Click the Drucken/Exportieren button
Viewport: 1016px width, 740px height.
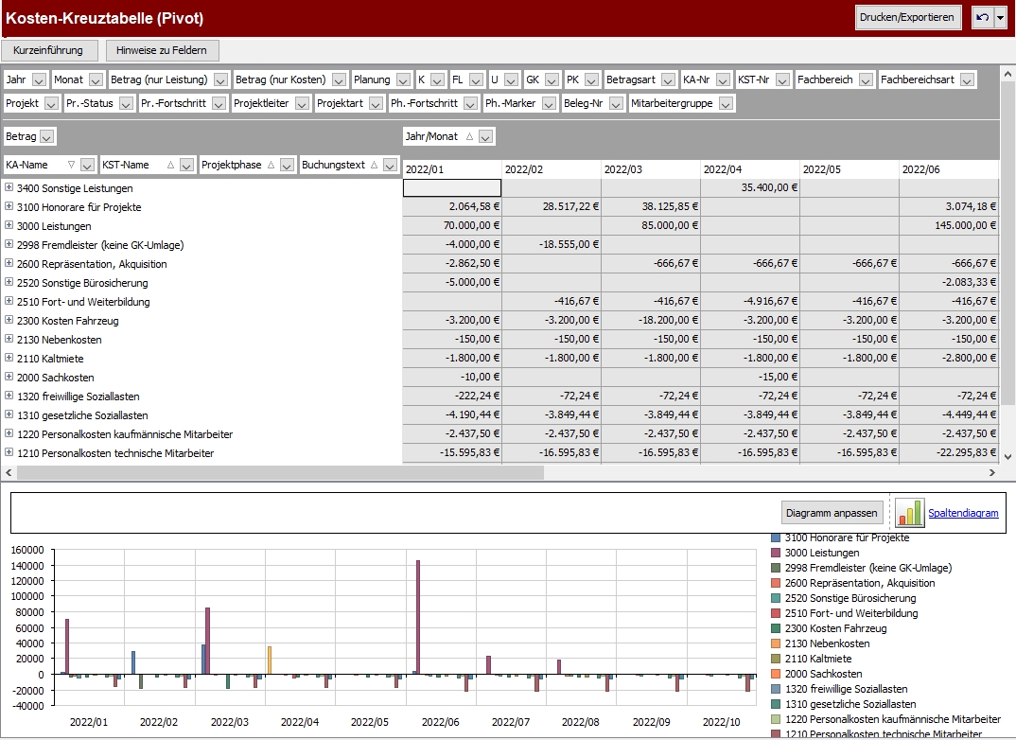tap(908, 18)
